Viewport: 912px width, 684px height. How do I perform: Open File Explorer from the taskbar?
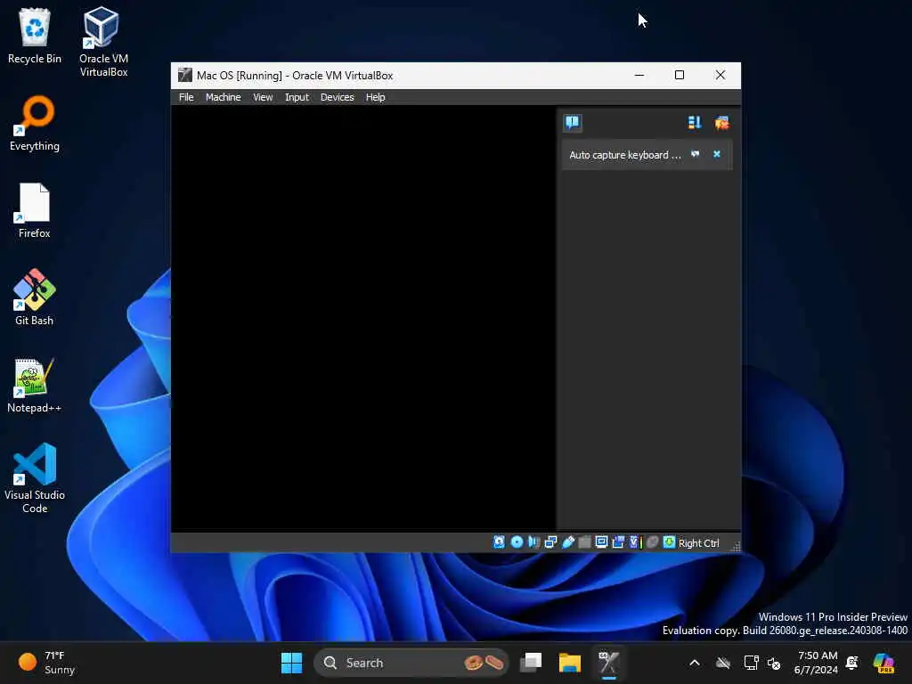click(569, 663)
